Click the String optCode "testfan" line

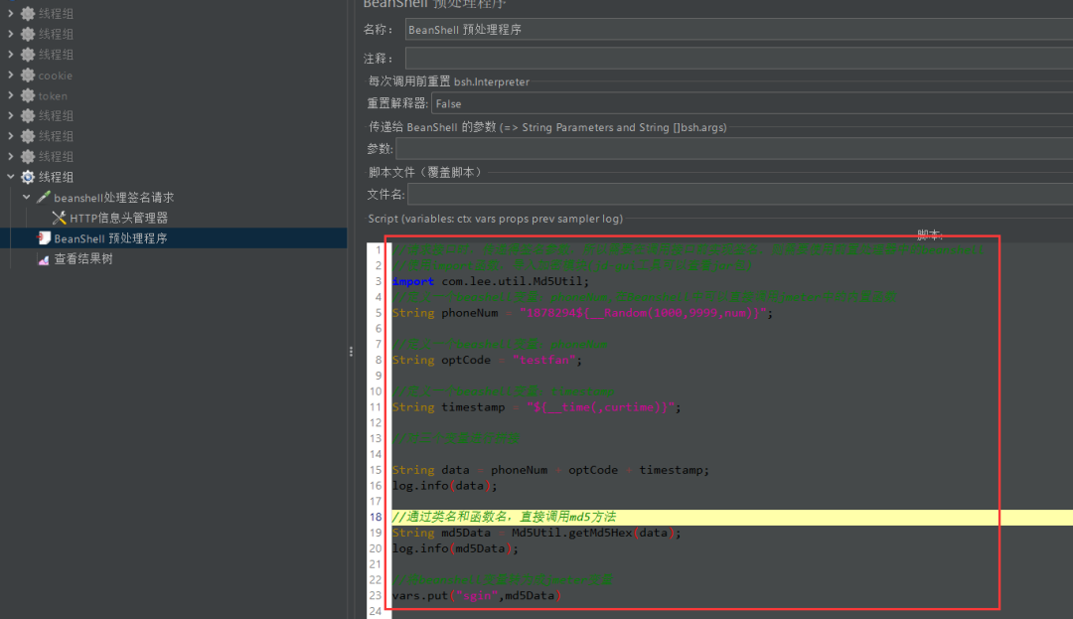[x=487, y=360]
